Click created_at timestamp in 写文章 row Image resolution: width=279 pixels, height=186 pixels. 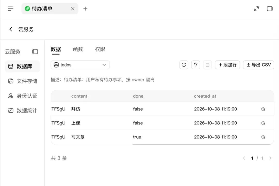tap(215, 137)
